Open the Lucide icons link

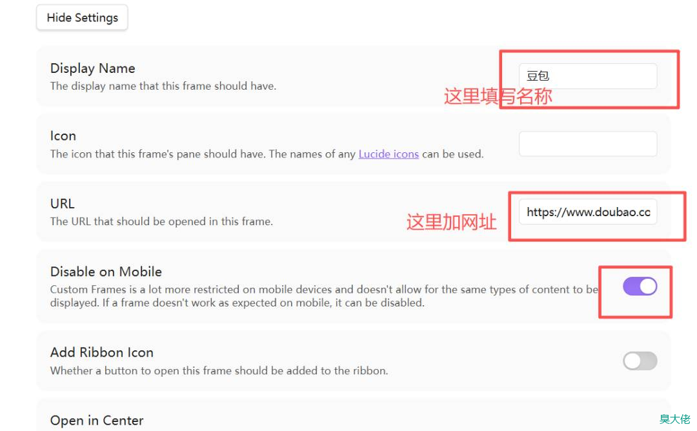click(389, 154)
